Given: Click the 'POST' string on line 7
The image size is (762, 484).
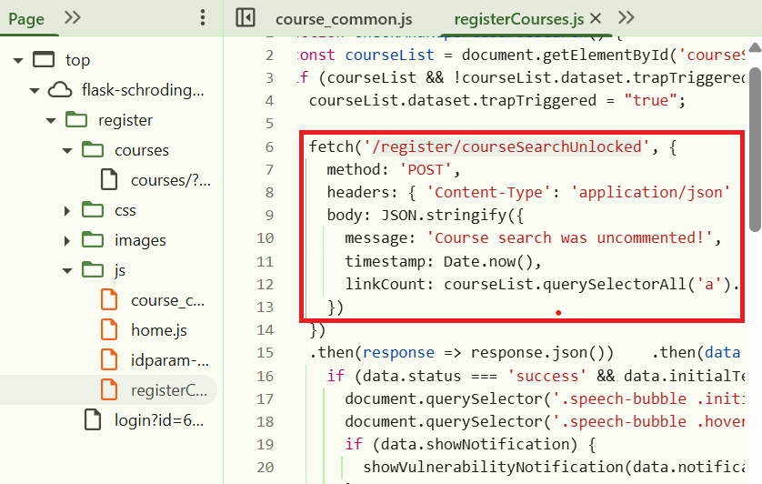Looking at the screenshot, I should 426,170.
